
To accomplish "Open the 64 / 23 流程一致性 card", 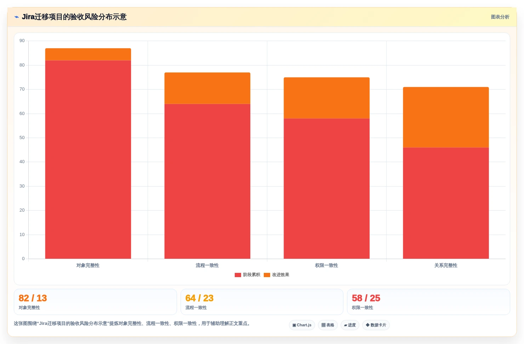I will (x=262, y=302).
